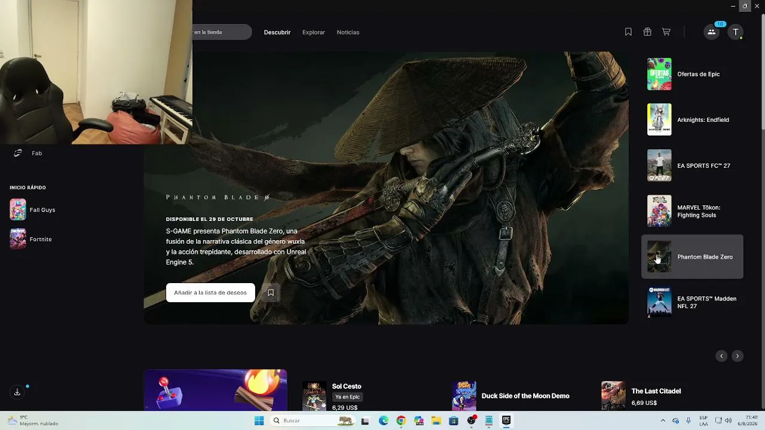Click Añadir a la lista de deseos

click(x=210, y=293)
